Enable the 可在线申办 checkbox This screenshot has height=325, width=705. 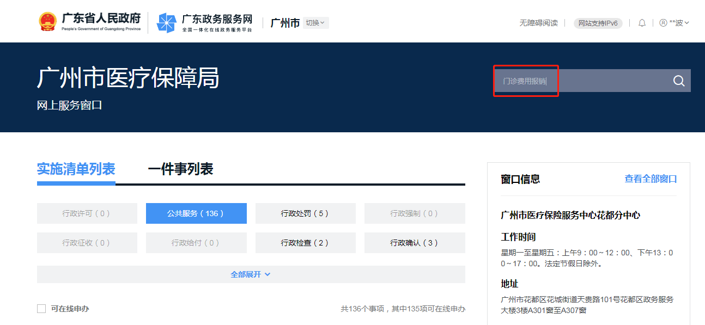[41, 309]
